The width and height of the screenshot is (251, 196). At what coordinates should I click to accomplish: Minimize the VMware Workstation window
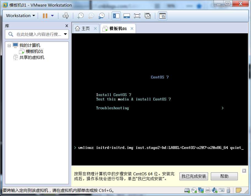click(x=219, y=4)
